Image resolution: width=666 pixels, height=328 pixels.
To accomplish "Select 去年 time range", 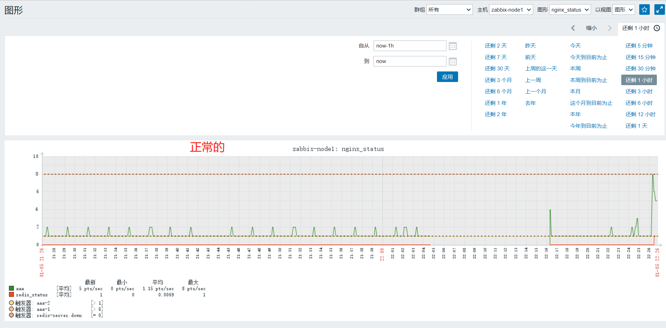I will (530, 103).
